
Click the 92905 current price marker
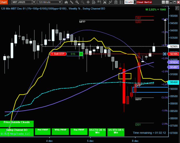173,46
